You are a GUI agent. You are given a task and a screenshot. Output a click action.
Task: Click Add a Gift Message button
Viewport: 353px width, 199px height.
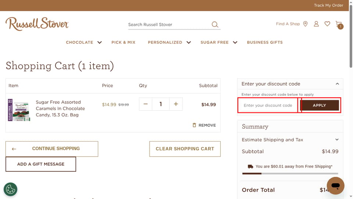tap(41, 164)
